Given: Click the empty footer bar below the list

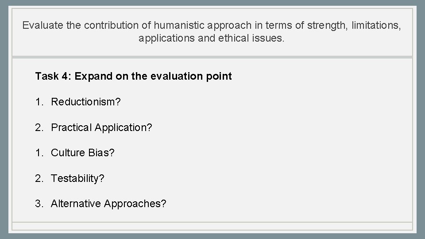Looking at the screenshot, I should tap(212, 226).
